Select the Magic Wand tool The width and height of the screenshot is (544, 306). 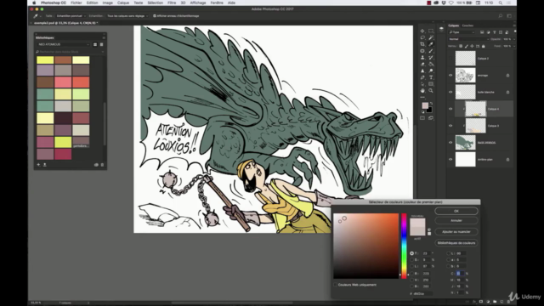431,37
